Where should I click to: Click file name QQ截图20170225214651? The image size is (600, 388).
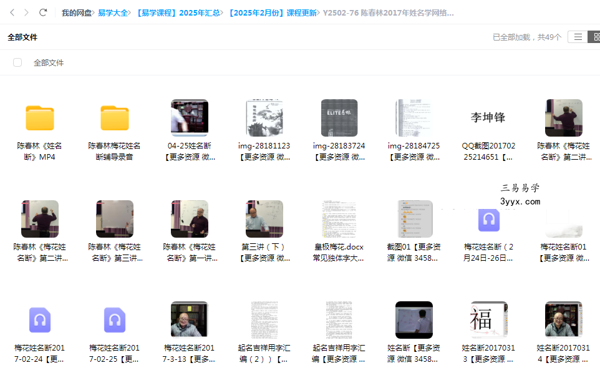click(488, 151)
